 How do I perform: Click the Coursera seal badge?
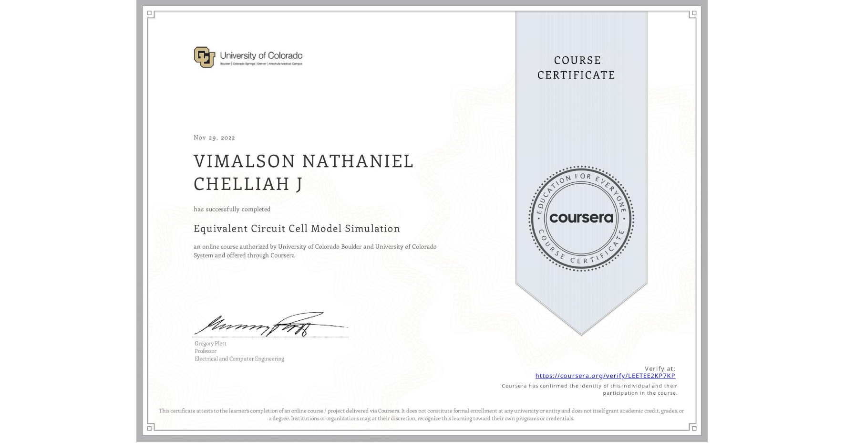581,218
